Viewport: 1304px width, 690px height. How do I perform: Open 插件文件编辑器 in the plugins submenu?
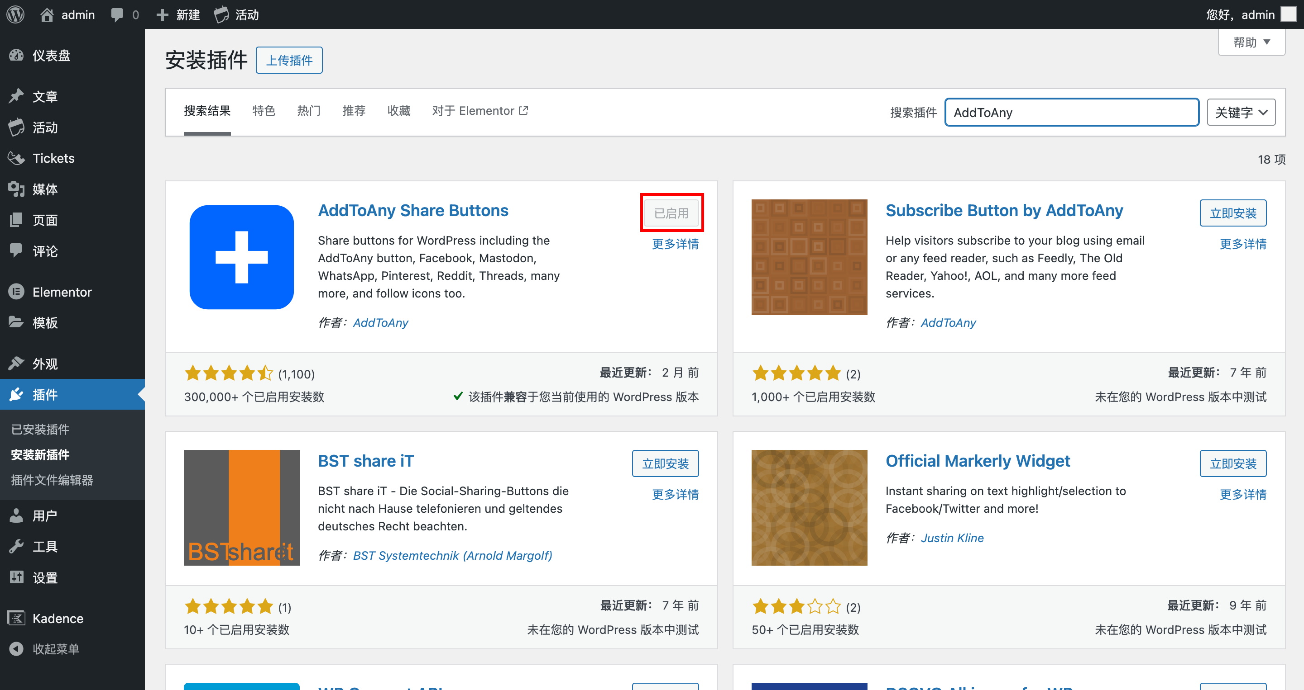click(52, 480)
